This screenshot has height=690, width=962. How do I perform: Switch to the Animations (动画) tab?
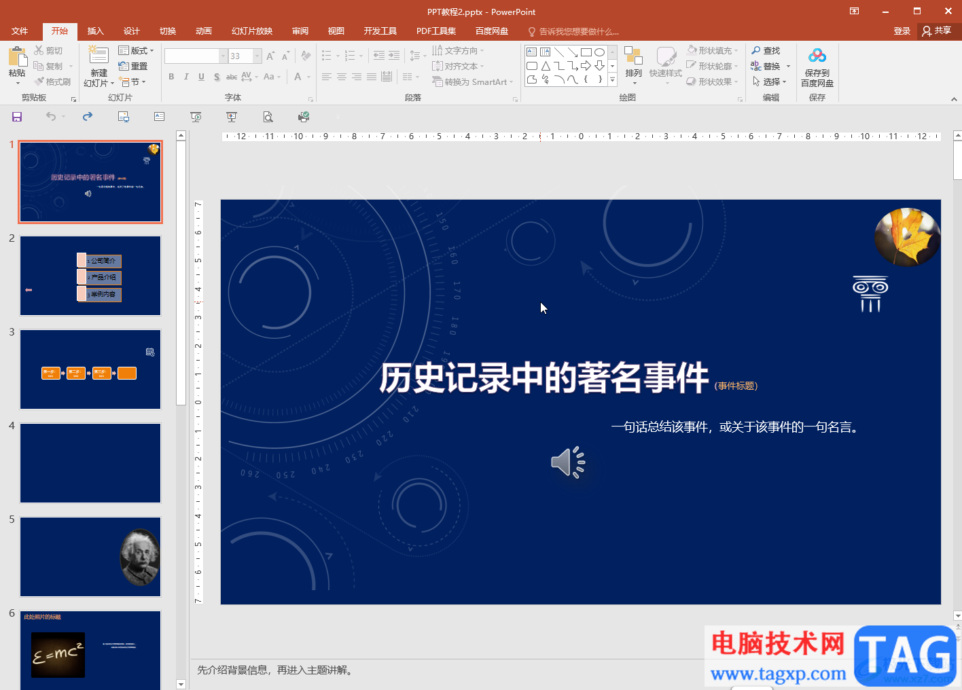point(204,31)
